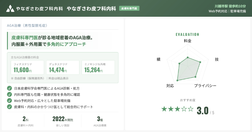Click the プライバシー axis label on chart
Image resolution: width=252 pixels, height=132 pixels.
(205, 86)
